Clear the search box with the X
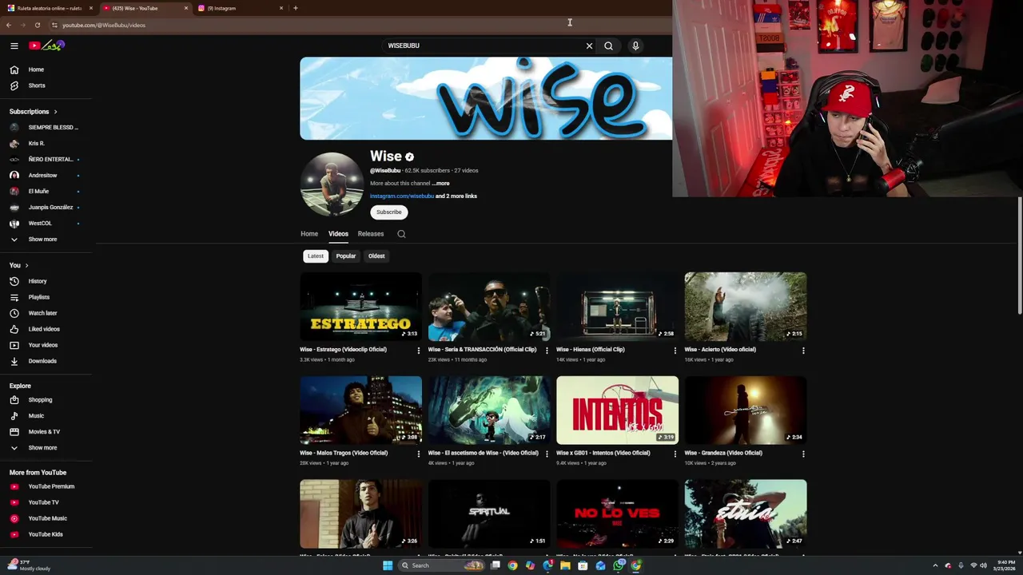 [589, 46]
